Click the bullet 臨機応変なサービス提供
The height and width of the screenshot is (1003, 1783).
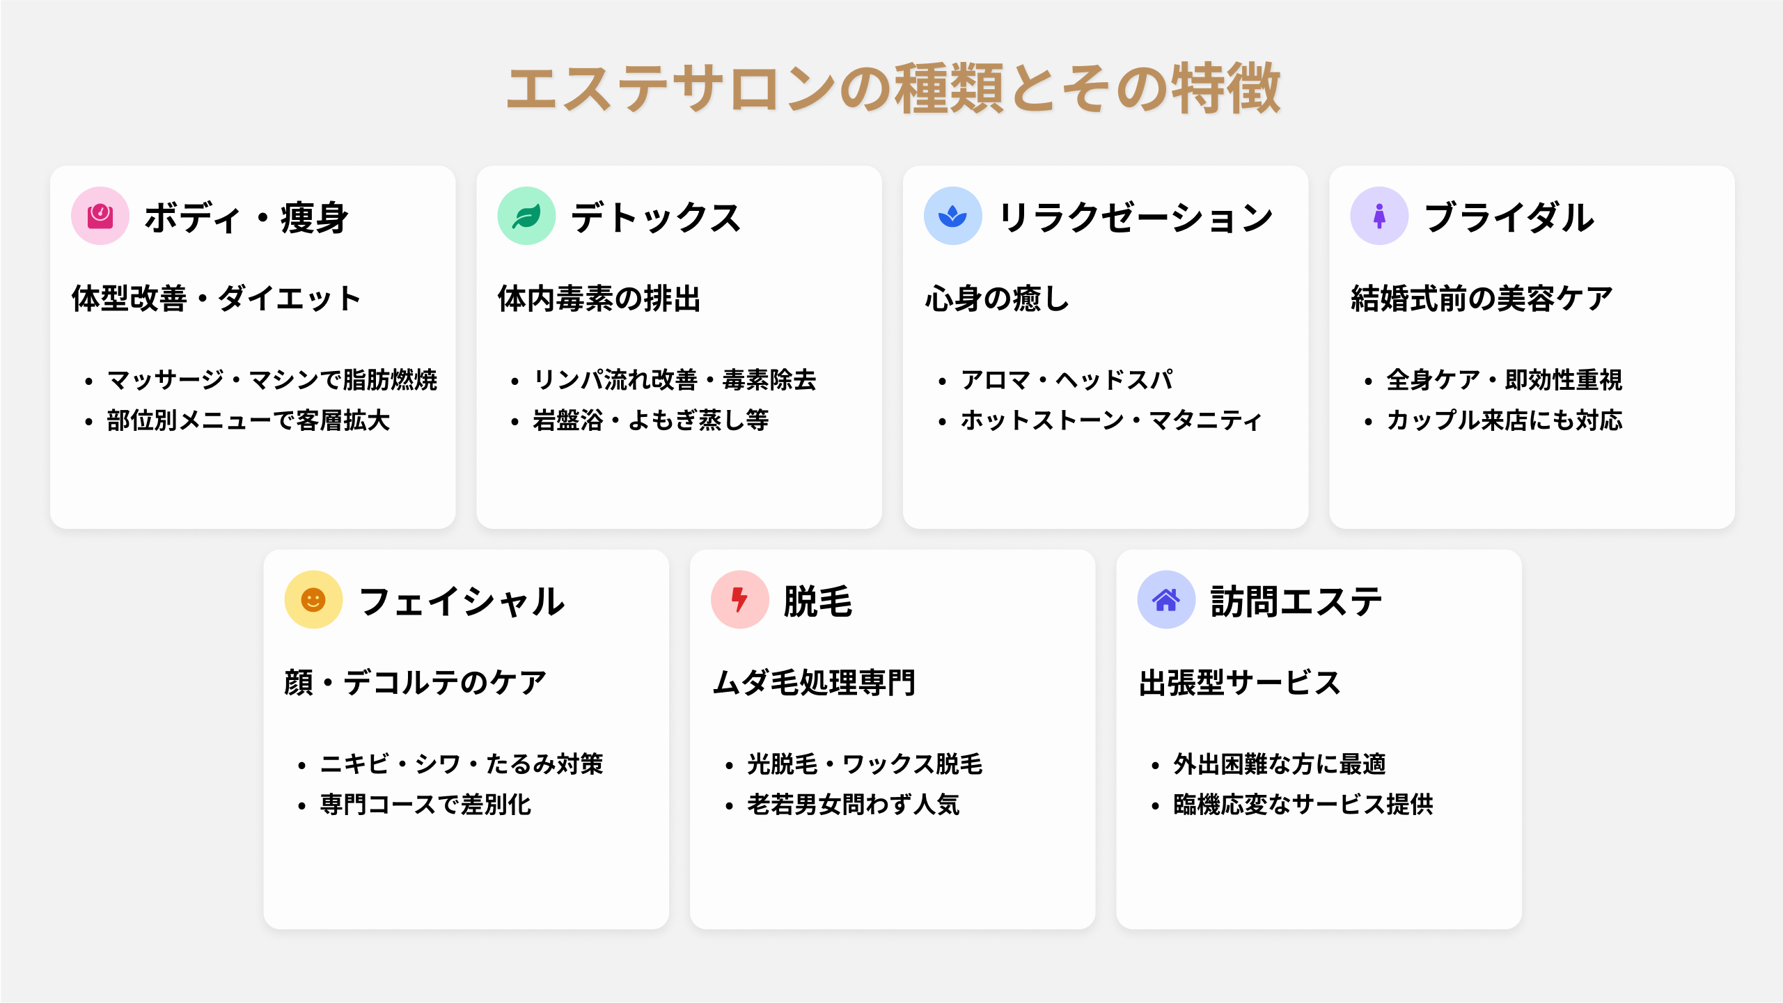point(1303,805)
